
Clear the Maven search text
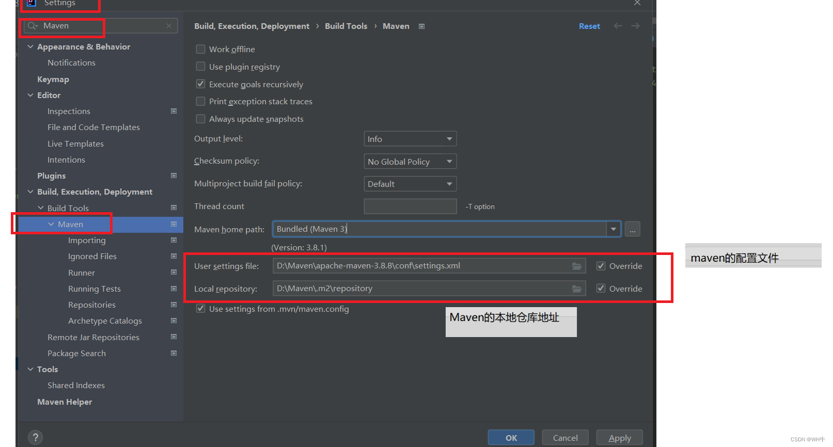tap(169, 26)
